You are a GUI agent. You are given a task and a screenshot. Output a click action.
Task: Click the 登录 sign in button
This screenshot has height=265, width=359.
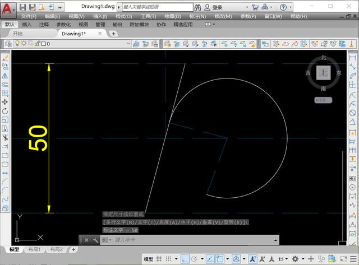click(x=217, y=7)
